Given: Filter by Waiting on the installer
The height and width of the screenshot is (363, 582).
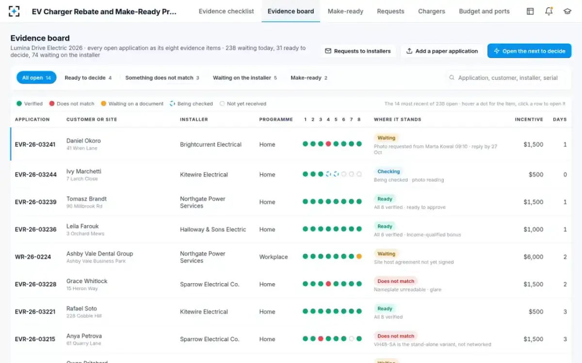Looking at the screenshot, I should pos(245,77).
